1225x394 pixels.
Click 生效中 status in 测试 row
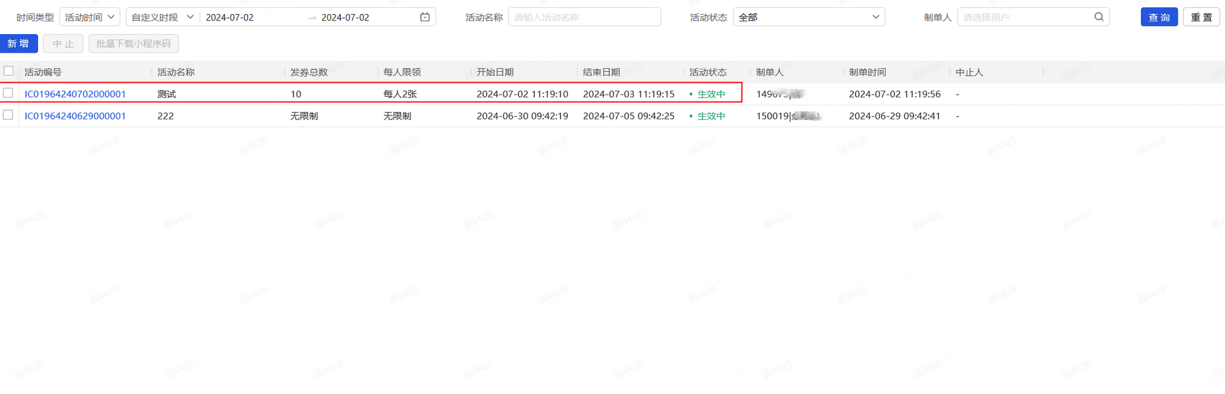(x=711, y=94)
